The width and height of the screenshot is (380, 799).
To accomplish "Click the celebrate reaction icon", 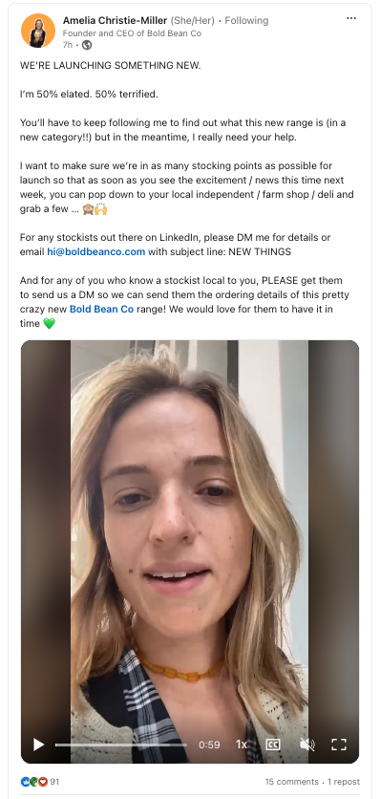I will 33,781.
